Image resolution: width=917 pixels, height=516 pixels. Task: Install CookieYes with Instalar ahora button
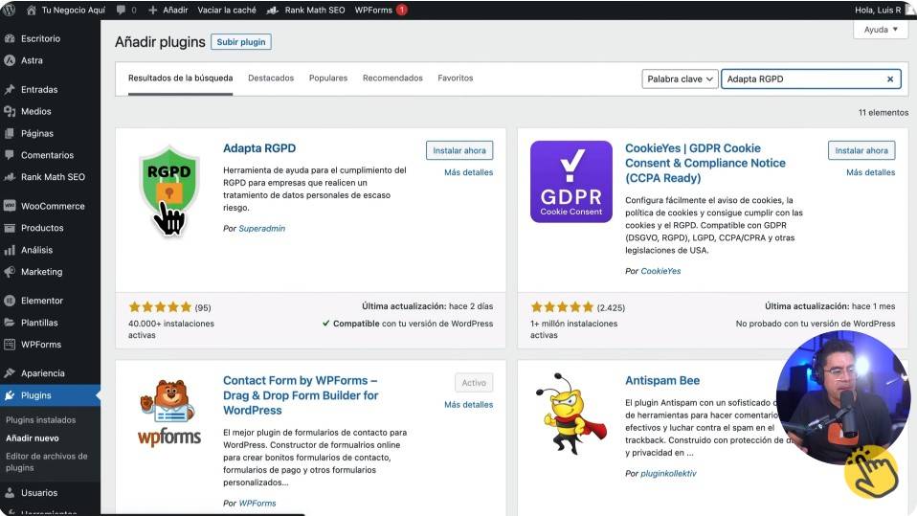pyautogui.click(x=861, y=150)
